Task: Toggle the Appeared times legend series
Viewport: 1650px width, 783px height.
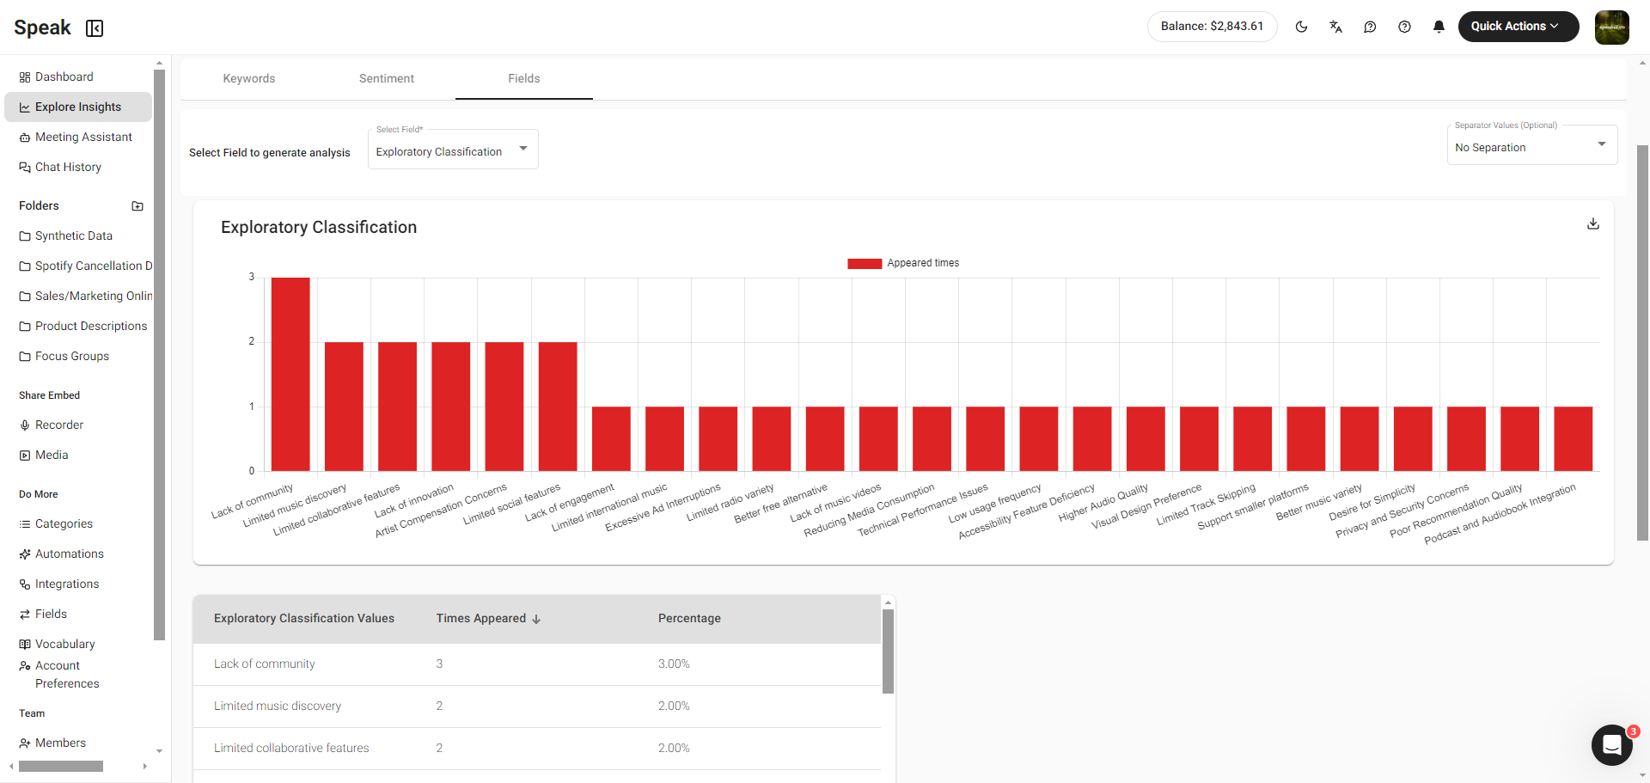Action: coord(902,263)
